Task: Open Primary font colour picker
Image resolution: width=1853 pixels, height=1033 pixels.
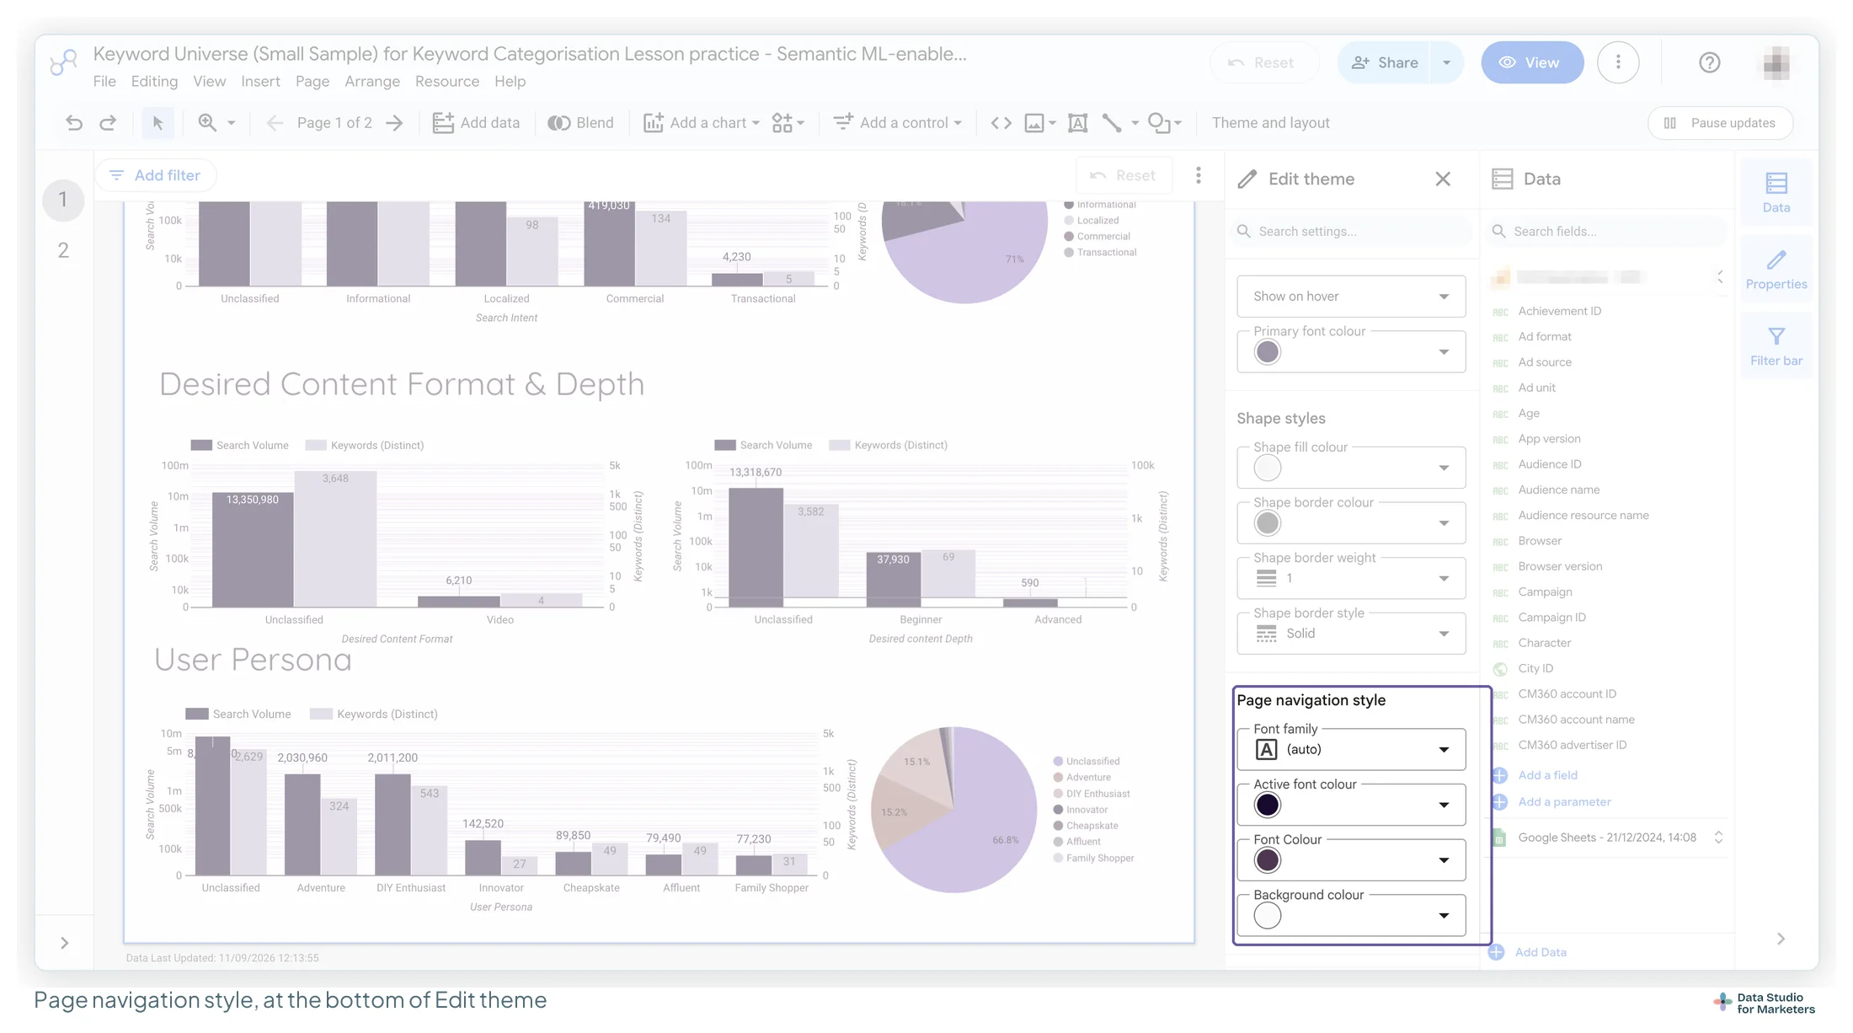Action: pos(1351,352)
